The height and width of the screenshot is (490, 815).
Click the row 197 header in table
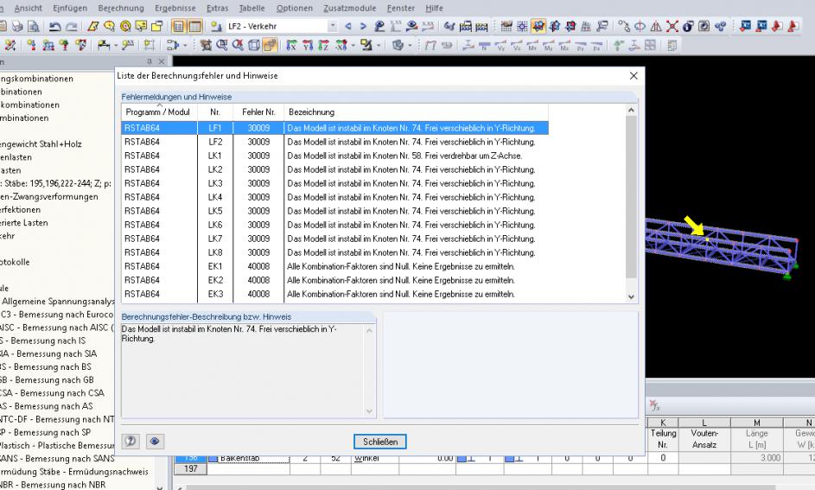point(191,468)
